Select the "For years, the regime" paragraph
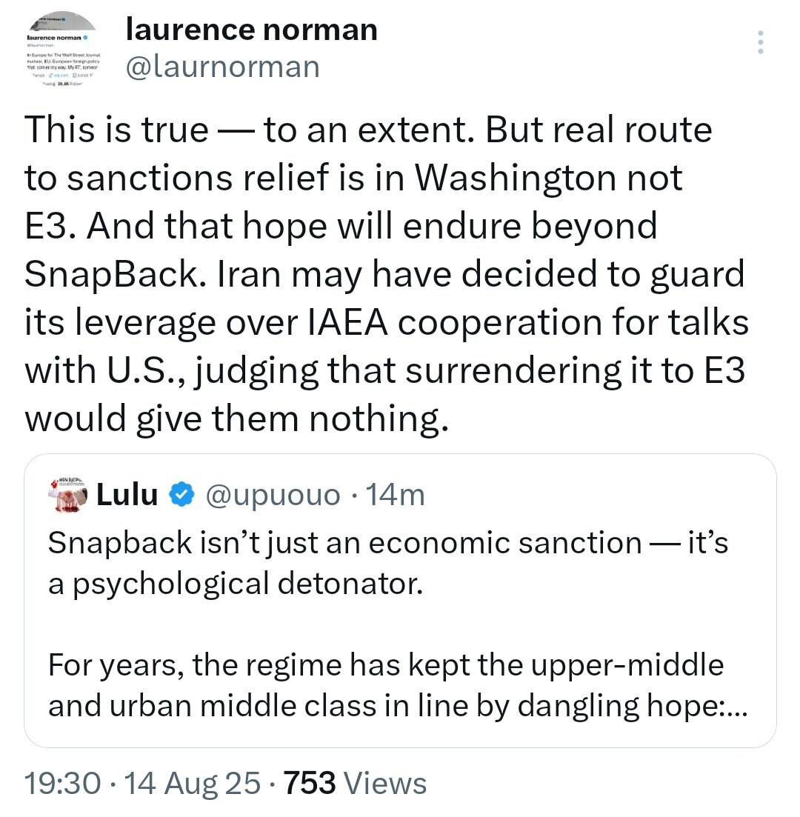The image size is (800, 817). [385, 665]
